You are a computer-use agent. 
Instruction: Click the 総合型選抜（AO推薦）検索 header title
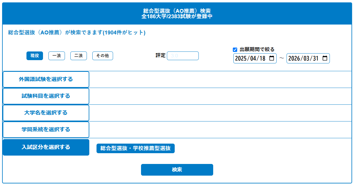click(177, 11)
